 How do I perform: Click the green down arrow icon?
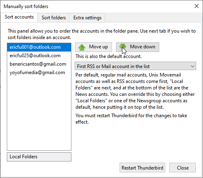tap(123, 47)
